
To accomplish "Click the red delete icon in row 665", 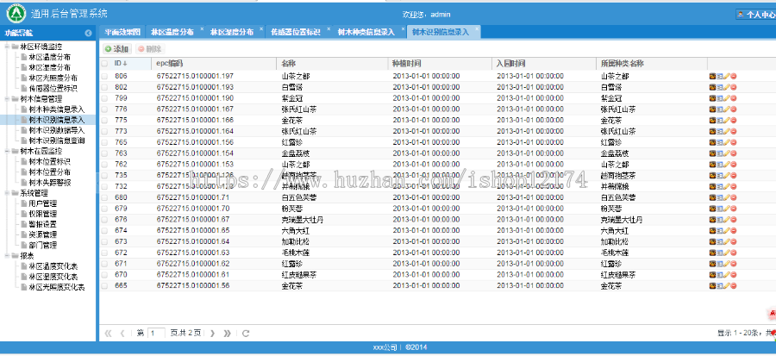I will point(734,285).
